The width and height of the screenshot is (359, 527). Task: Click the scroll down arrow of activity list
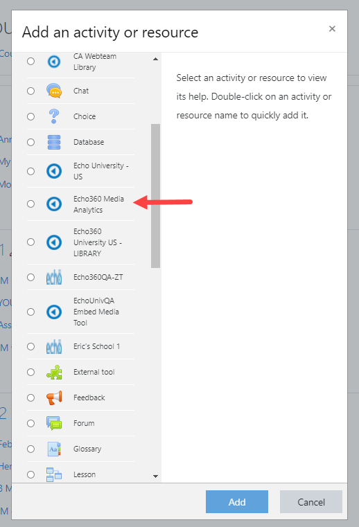point(155,476)
